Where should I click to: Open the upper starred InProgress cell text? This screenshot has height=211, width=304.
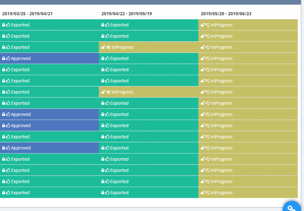point(122,47)
